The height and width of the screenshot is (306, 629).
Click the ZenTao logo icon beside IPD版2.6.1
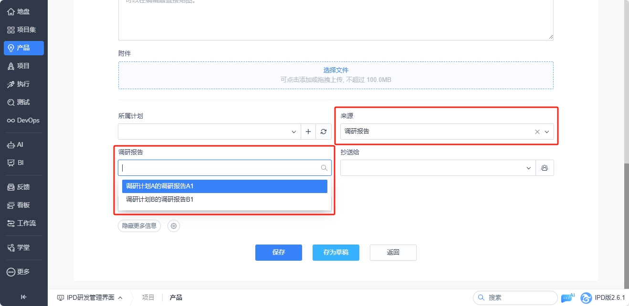(586, 298)
